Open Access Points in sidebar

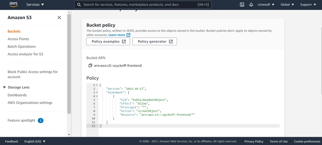18,39
